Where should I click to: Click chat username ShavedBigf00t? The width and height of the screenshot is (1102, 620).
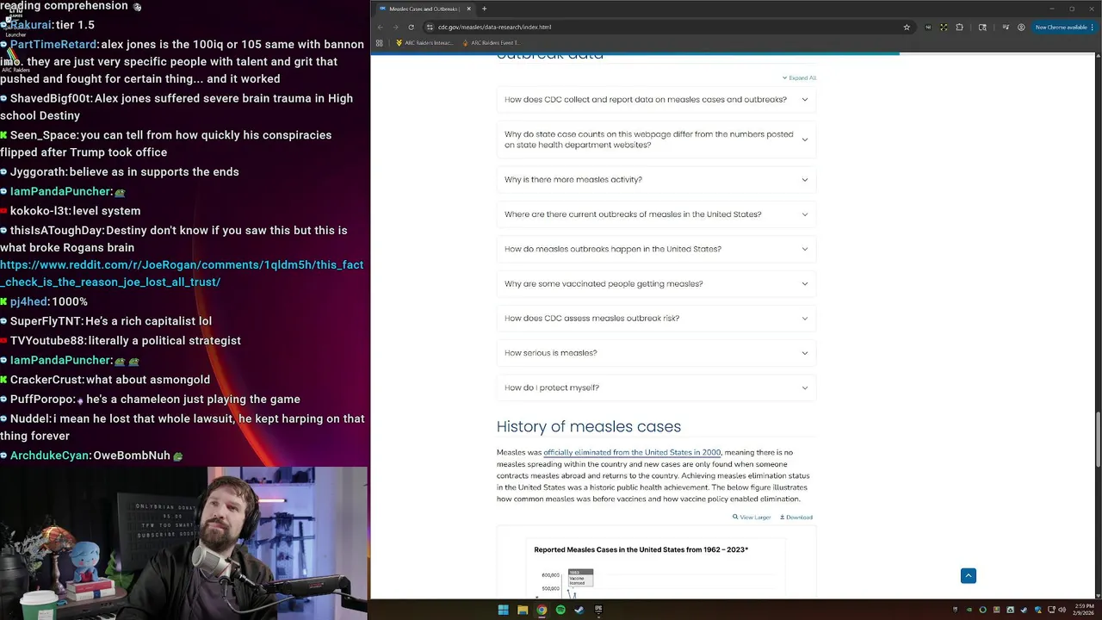point(51,98)
